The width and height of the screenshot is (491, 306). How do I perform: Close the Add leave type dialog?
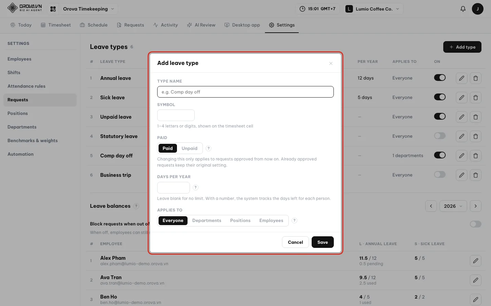(x=331, y=63)
